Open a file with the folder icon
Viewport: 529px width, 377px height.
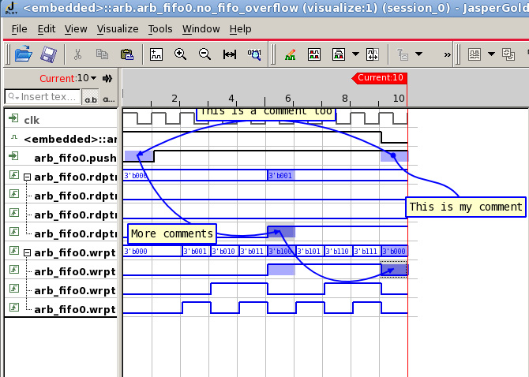23,54
